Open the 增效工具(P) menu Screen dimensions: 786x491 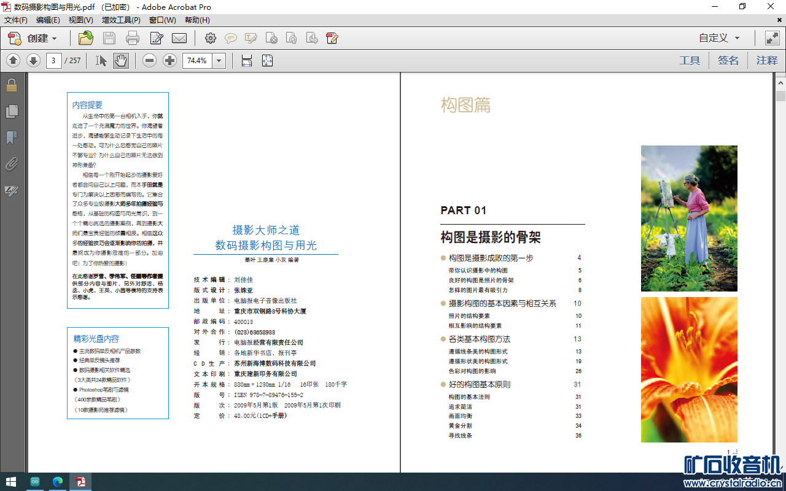pos(121,20)
